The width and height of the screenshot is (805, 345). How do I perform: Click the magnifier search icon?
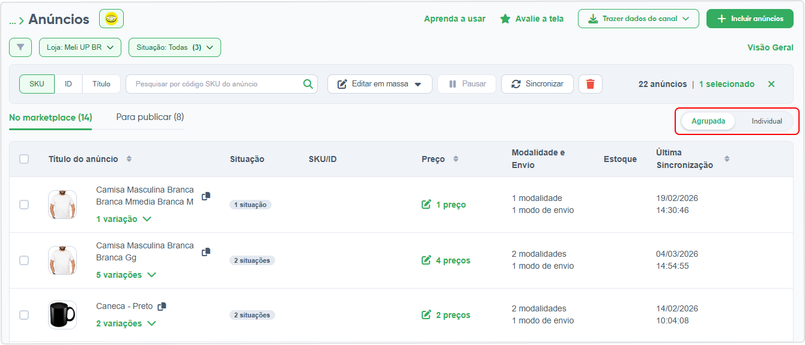click(x=308, y=84)
